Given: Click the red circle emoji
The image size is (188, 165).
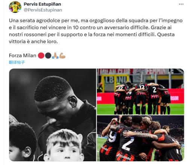Looking at the screenshot, I should tap(41, 55).
